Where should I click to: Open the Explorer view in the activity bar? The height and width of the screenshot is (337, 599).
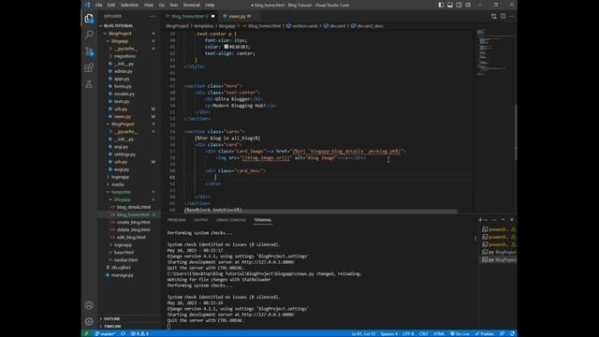pos(89,19)
